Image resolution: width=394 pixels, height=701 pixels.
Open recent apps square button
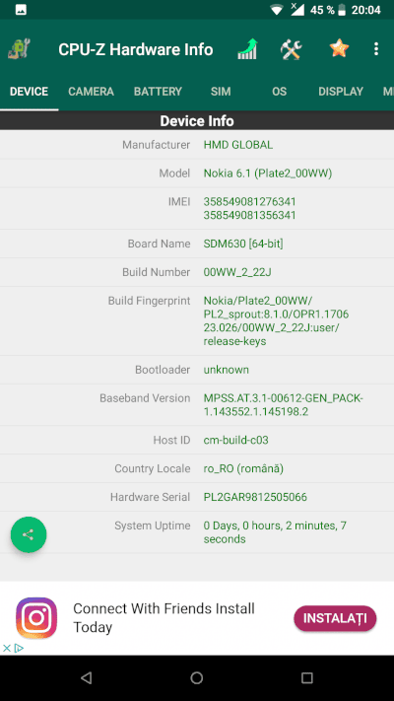[307, 677]
